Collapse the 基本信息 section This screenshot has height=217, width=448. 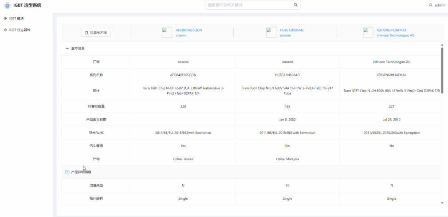click(67, 48)
